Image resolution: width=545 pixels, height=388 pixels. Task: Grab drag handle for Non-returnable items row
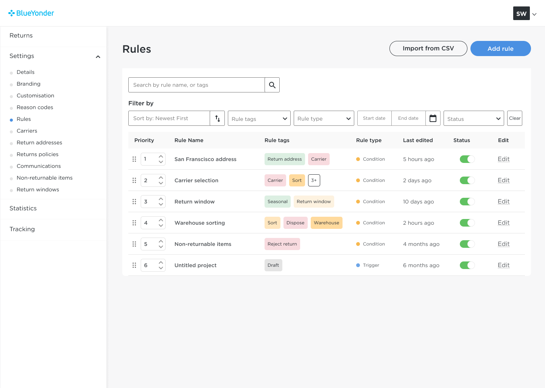click(x=134, y=244)
